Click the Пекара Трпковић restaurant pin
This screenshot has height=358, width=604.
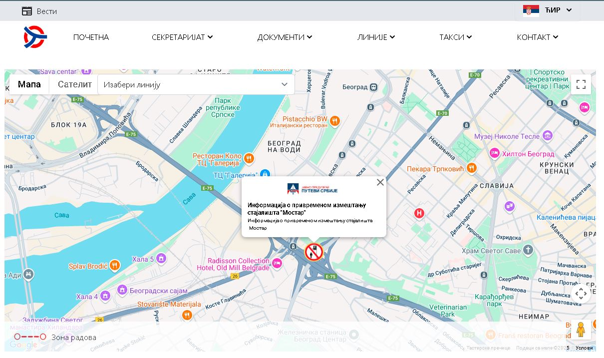coord(471,168)
